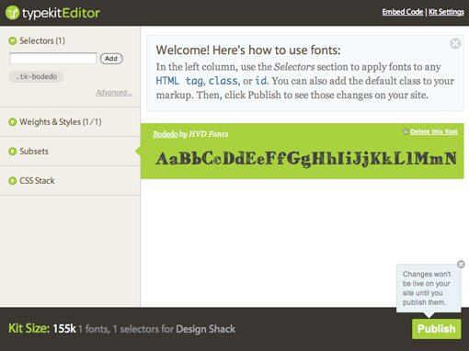
Task: Open the Kit Settings link
Action: click(x=446, y=12)
